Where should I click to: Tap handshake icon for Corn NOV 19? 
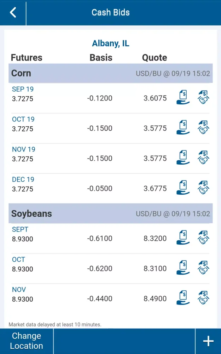(x=203, y=158)
